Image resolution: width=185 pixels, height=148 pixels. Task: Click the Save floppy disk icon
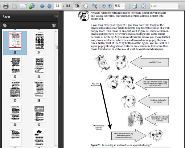pos(14,6)
